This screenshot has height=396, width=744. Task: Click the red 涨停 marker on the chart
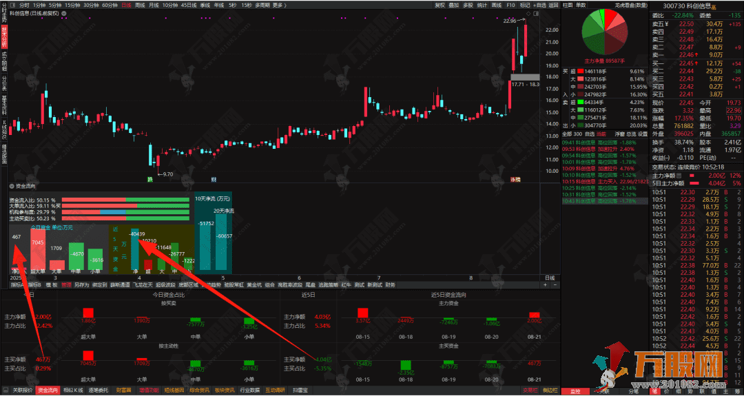click(515, 179)
